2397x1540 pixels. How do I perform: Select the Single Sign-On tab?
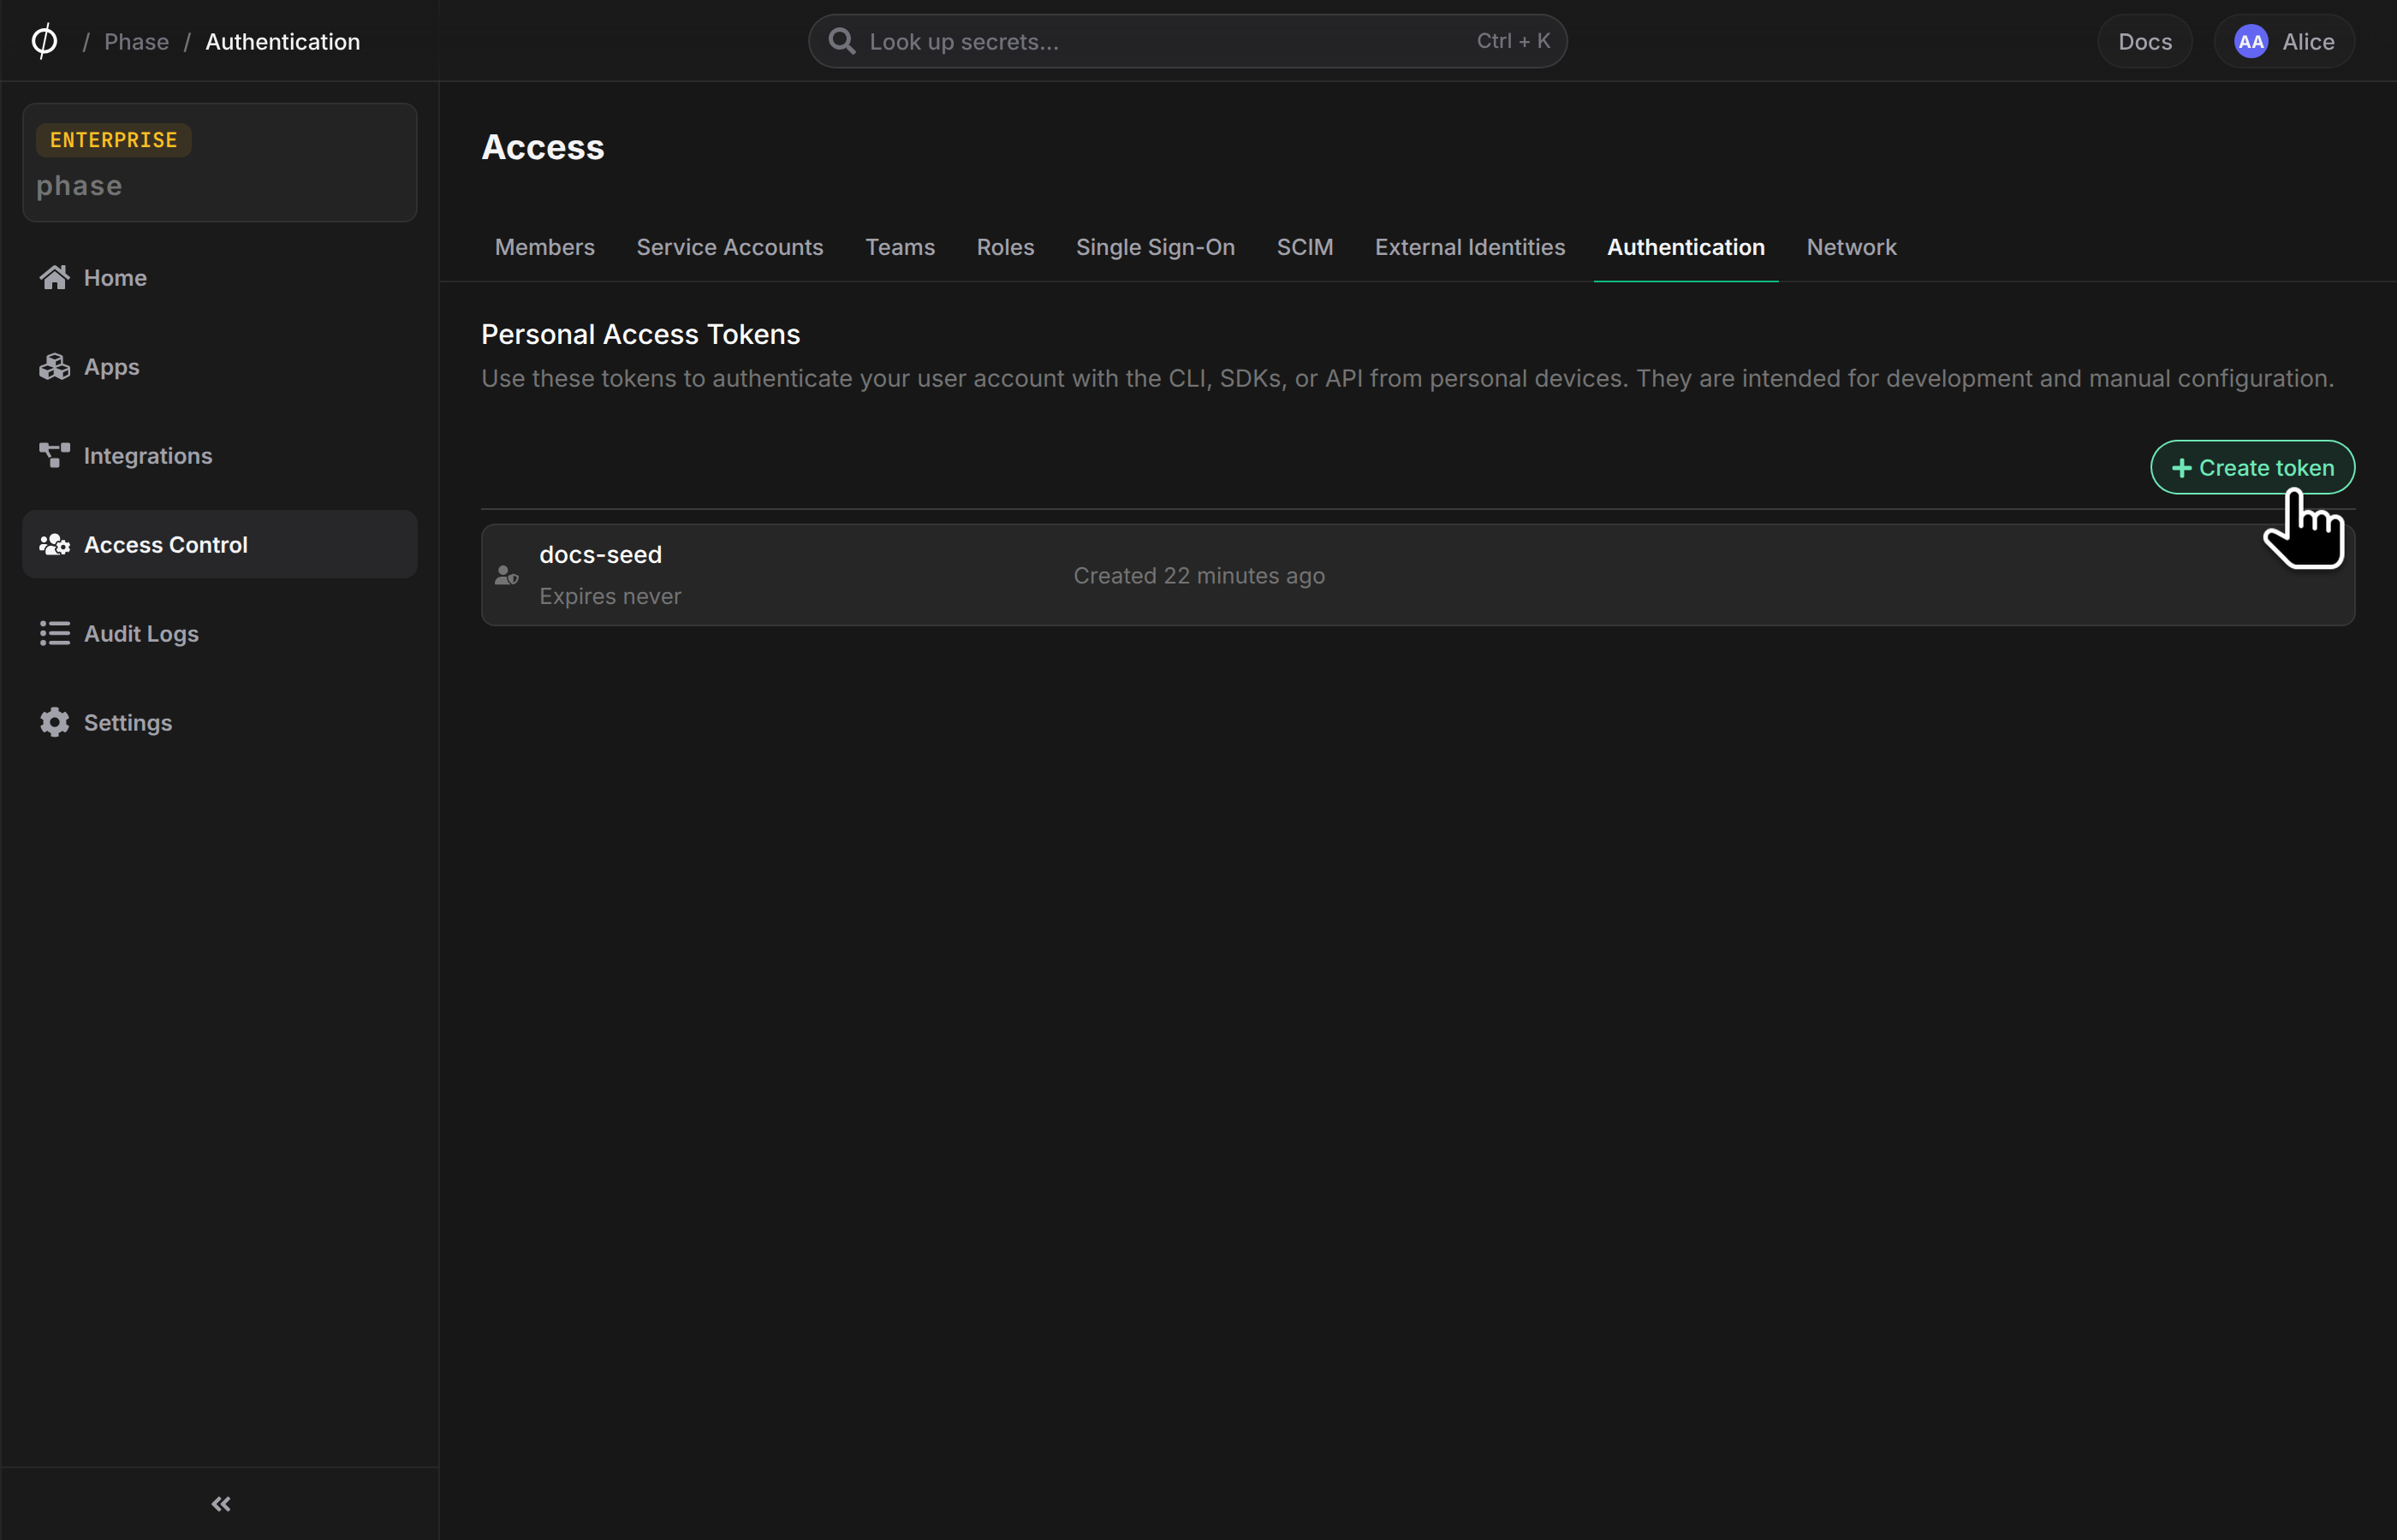click(1155, 247)
